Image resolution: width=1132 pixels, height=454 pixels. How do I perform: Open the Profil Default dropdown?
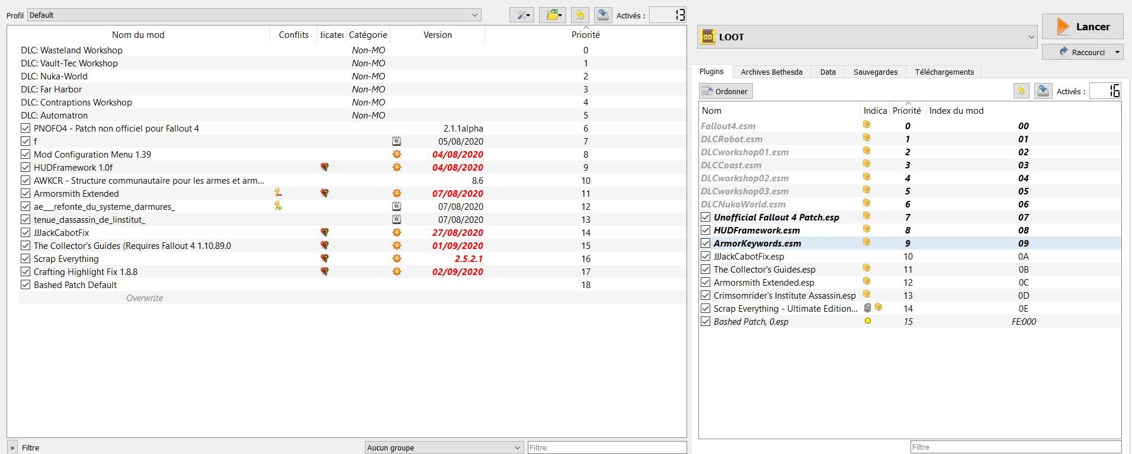point(254,15)
